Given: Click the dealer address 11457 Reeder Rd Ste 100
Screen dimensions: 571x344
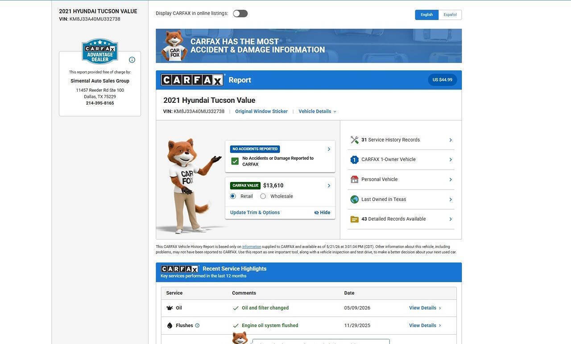Looking at the screenshot, I should tap(100, 90).
